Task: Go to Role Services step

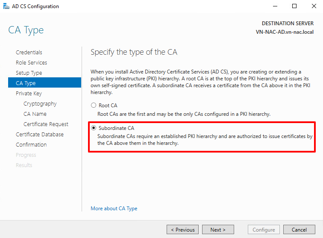Action: (x=31, y=63)
